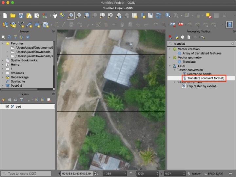Screen dimensions: 236x177
Task: Clear the toolbox search text
Action: [232, 43]
